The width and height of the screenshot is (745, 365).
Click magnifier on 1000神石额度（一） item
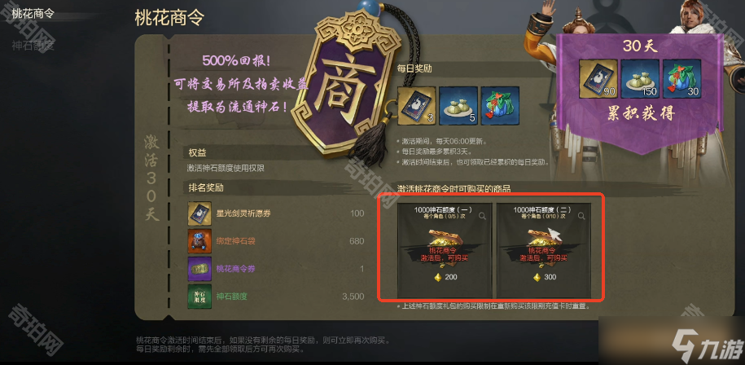(482, 216)
